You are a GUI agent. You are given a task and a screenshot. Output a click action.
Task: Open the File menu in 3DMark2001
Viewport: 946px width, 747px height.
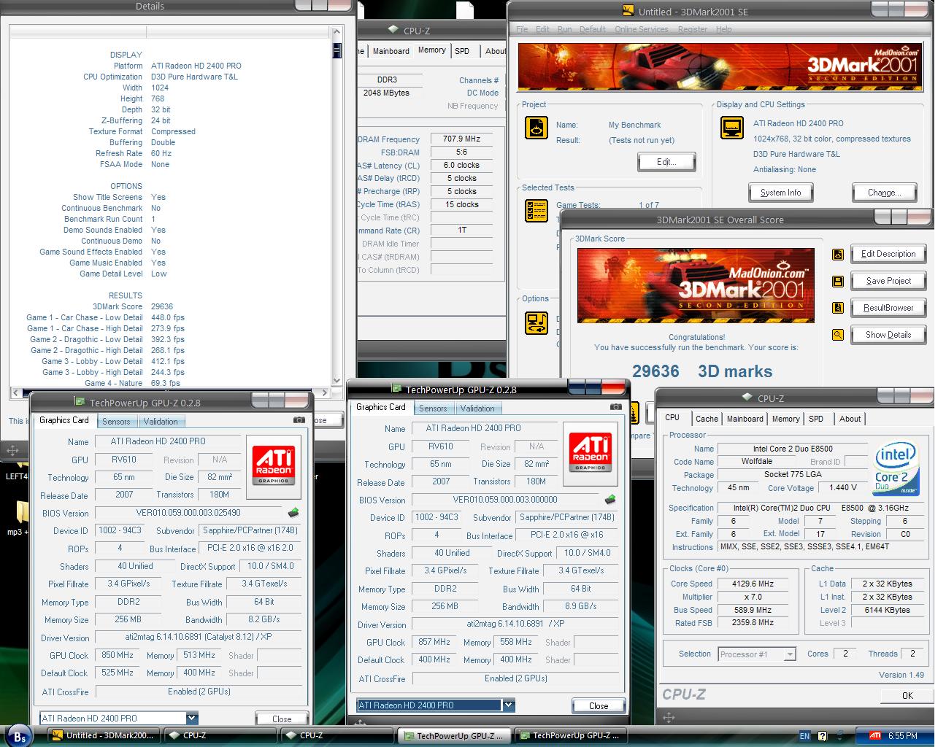(x=523, y=29)
